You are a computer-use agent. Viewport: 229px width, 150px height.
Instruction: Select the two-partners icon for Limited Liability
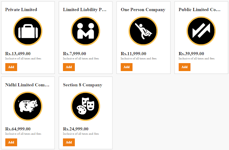coord(86,31)
